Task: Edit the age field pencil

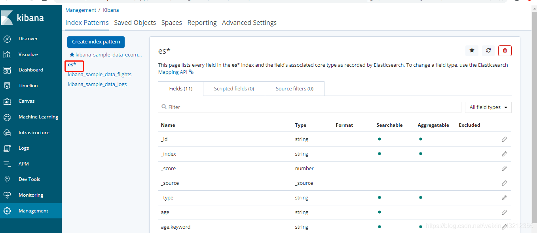Action: [504, 212]
